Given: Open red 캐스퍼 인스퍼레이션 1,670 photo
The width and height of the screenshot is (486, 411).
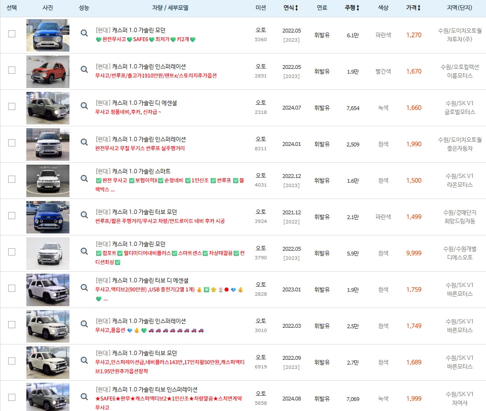Looking at the screenshot, I should coord(48,72).
